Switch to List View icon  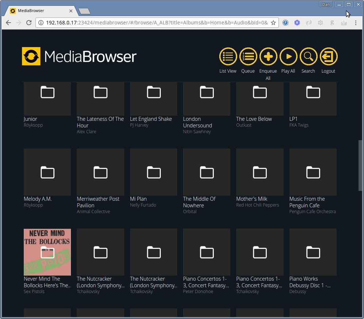[x=228, y=56]
